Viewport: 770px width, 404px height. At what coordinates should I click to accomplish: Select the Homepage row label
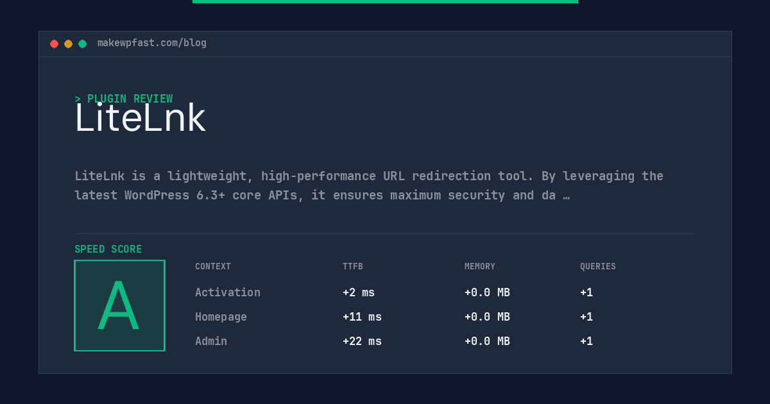pos(221,317)
